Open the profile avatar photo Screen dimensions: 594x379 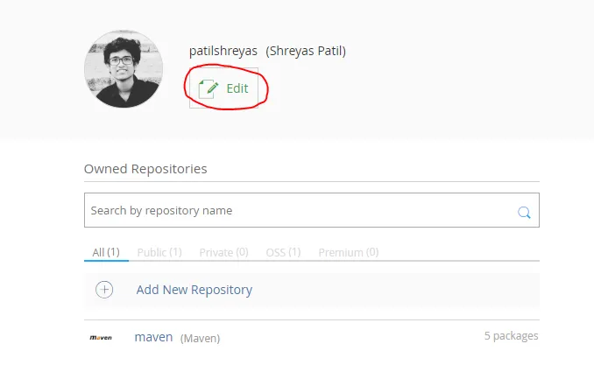coord(124,69)
